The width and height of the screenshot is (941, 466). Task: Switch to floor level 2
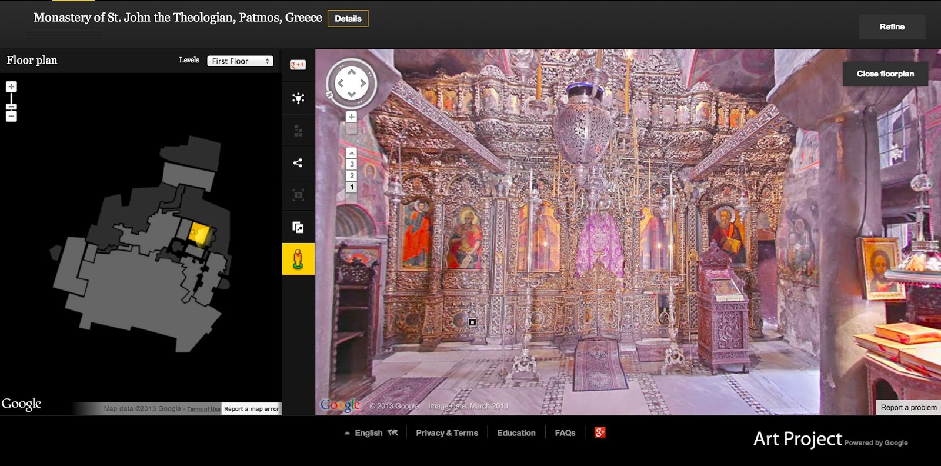pyautogui.click(x=352, y=175)
